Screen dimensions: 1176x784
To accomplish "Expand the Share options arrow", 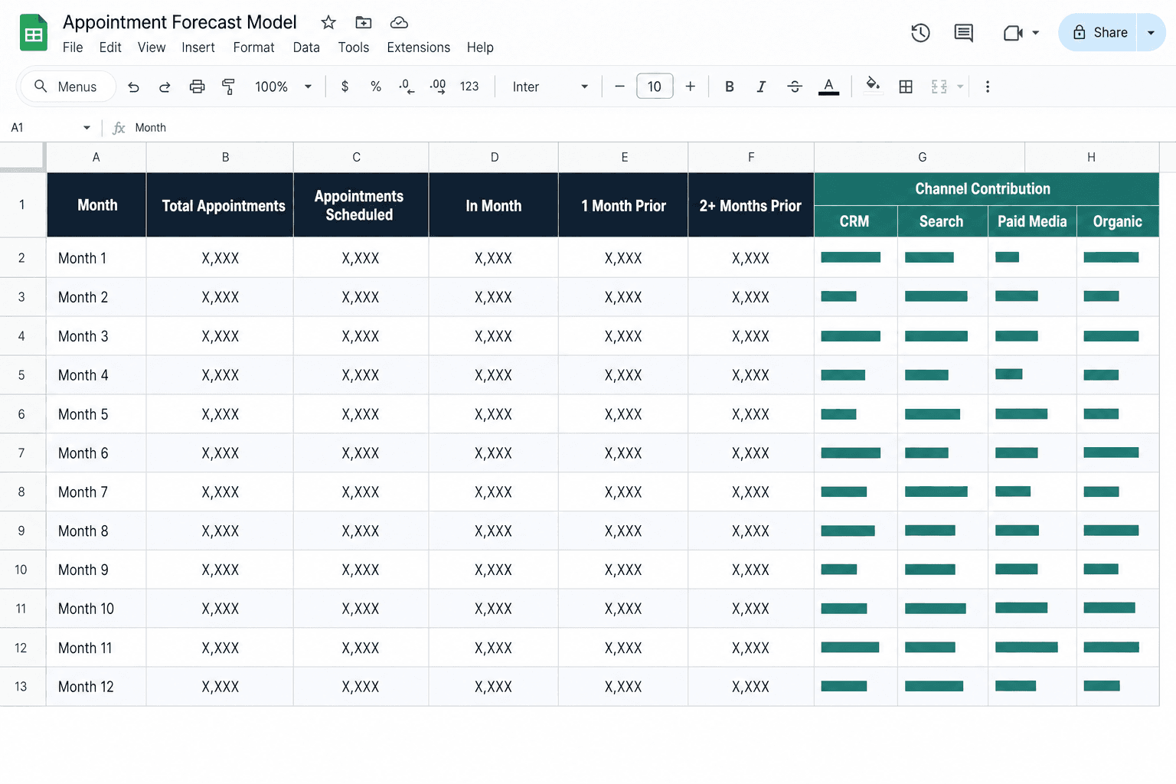I will (1151, 33).
